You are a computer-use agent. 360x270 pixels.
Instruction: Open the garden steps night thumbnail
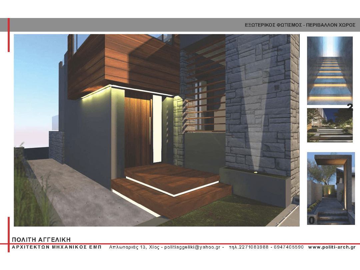pos(330,125)
